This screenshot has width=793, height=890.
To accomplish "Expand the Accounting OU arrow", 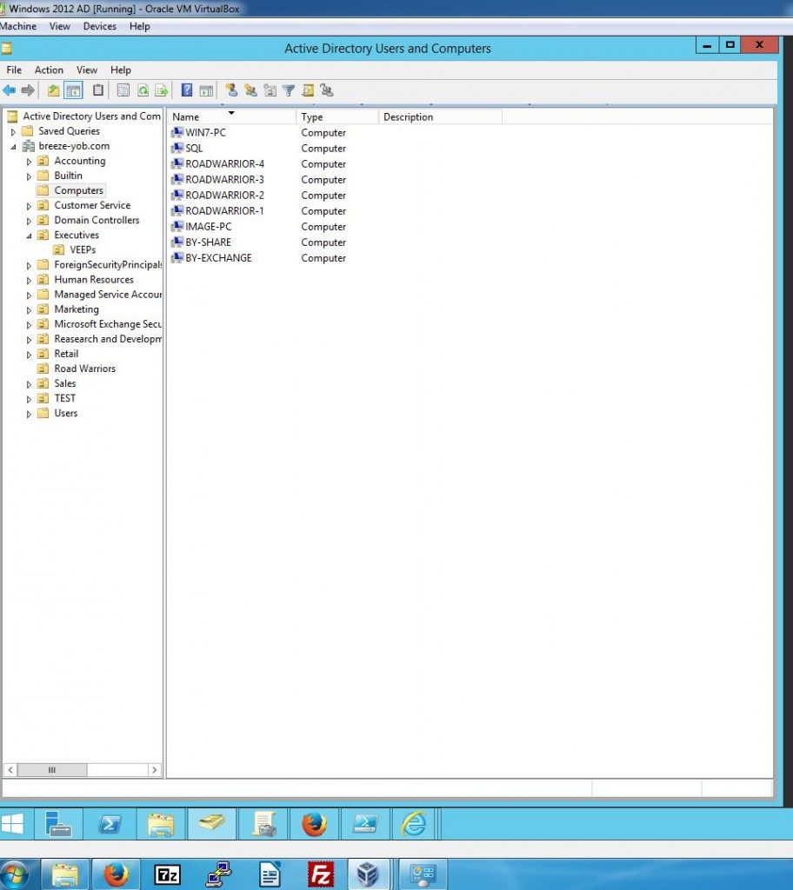I will (29, 161).
